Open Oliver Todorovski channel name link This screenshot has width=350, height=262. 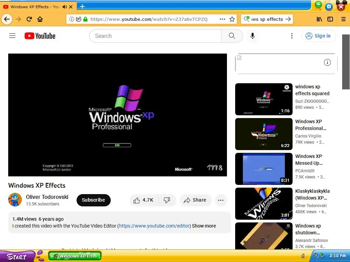coord(47,197)
